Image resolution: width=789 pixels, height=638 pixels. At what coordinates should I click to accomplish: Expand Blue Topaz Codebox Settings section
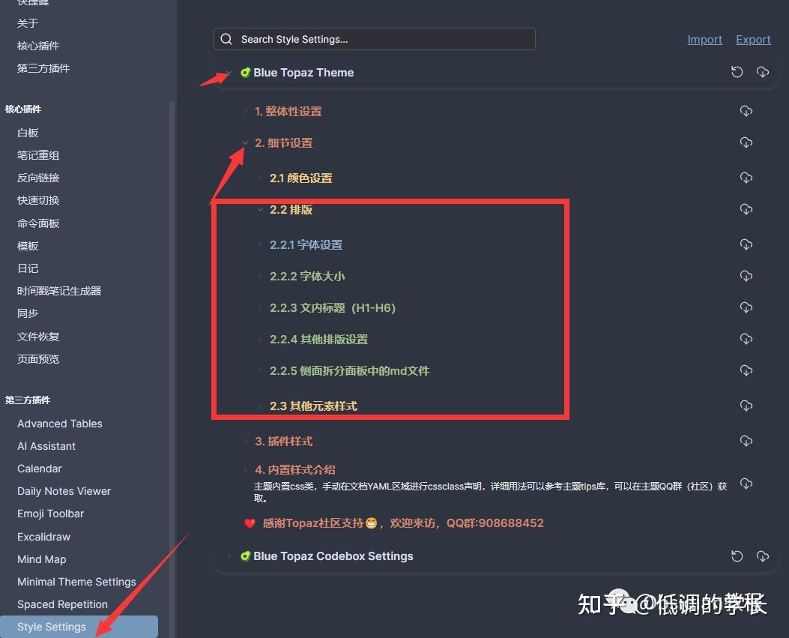[x=229, y=556]
